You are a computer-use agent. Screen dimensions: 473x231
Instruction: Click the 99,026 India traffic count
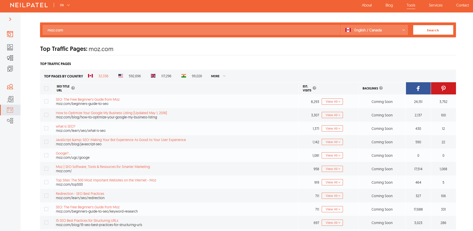click(x=197, y=76)
